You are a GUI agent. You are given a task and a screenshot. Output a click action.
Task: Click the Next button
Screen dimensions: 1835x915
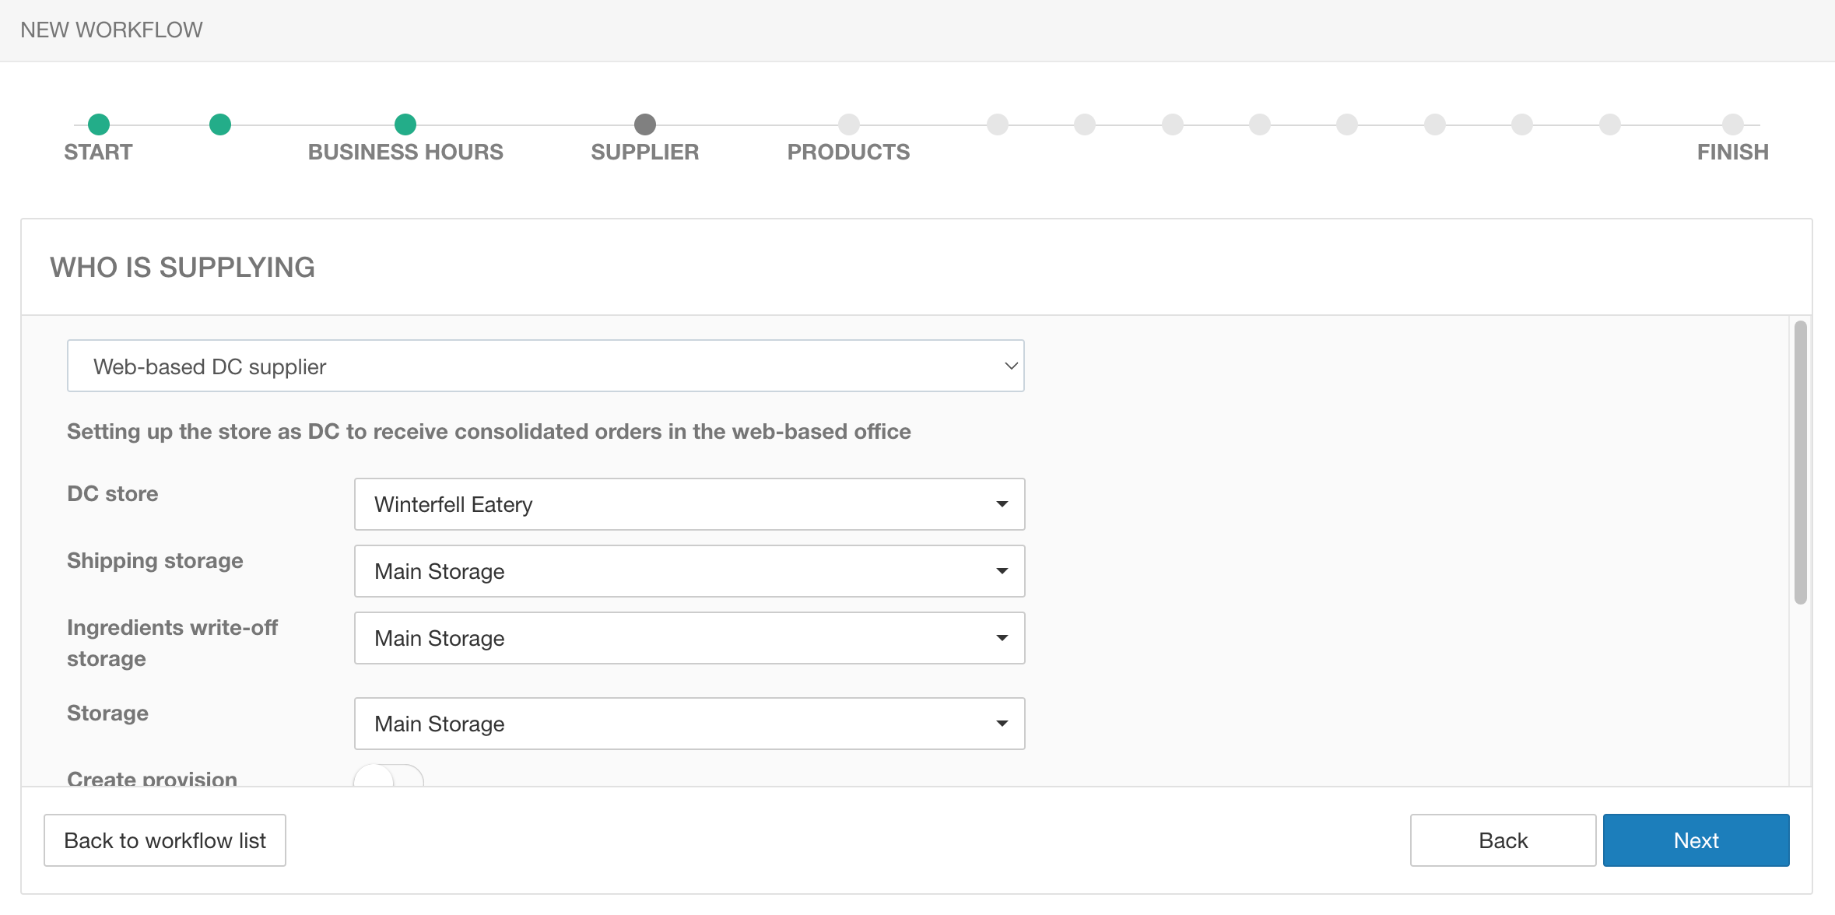click(x=1696, y=840)
